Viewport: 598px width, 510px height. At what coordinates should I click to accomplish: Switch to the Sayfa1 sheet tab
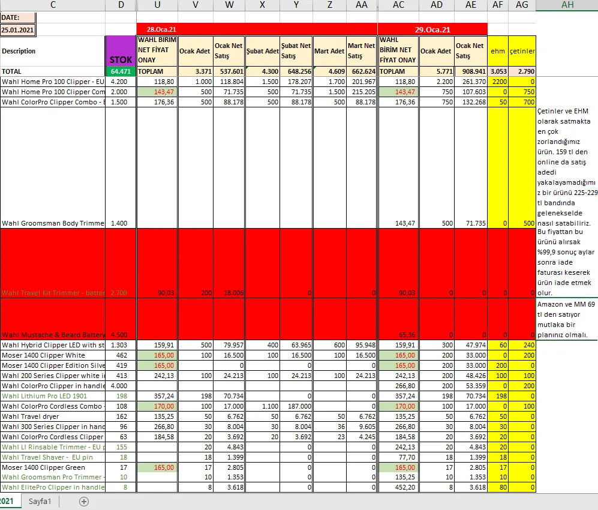[x=40, y=501]
